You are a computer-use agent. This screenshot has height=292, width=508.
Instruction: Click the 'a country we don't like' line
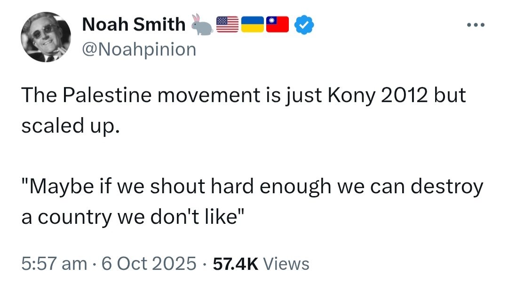click(x=133, y=217)
